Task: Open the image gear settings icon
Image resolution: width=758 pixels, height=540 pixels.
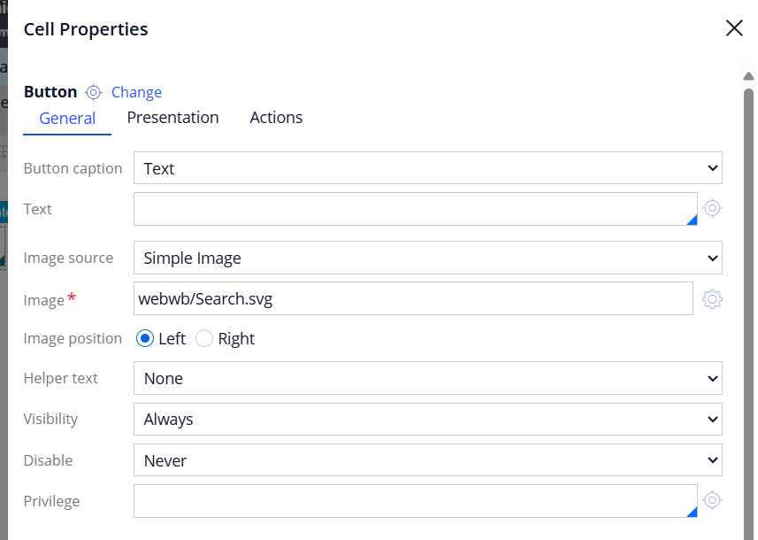Action: point(712,299)
